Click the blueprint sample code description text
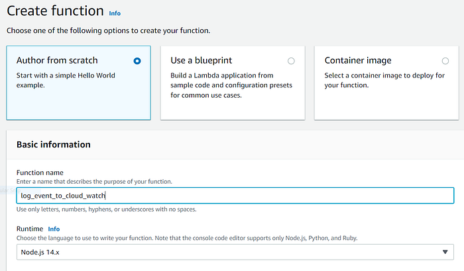 (x=231, y=85)
